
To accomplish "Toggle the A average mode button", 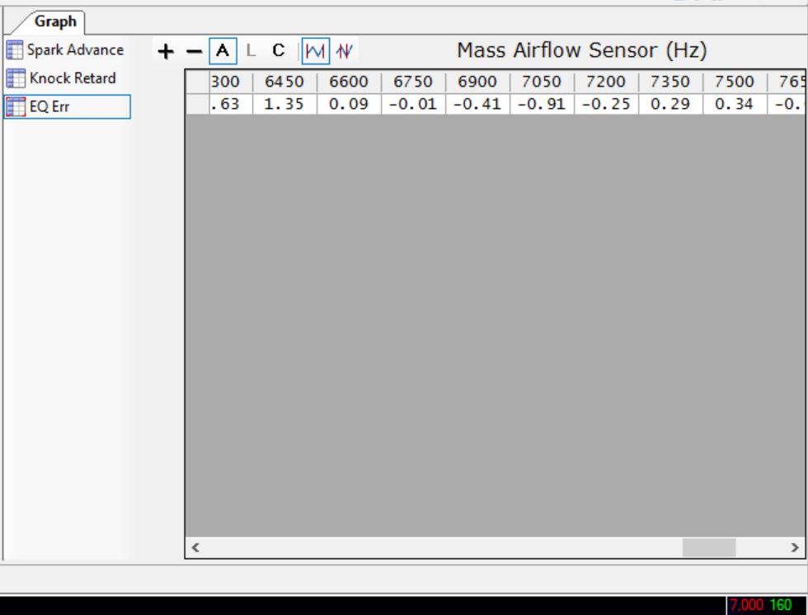I will point(223,51).
